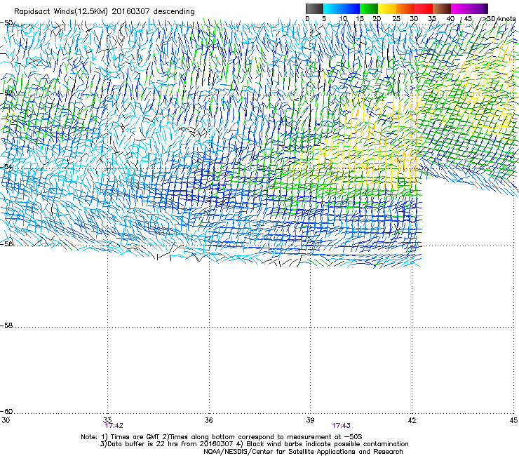Screen dimensions: 519x456
Task: Click the latitude label -52
Action: (x=6, y=93)
